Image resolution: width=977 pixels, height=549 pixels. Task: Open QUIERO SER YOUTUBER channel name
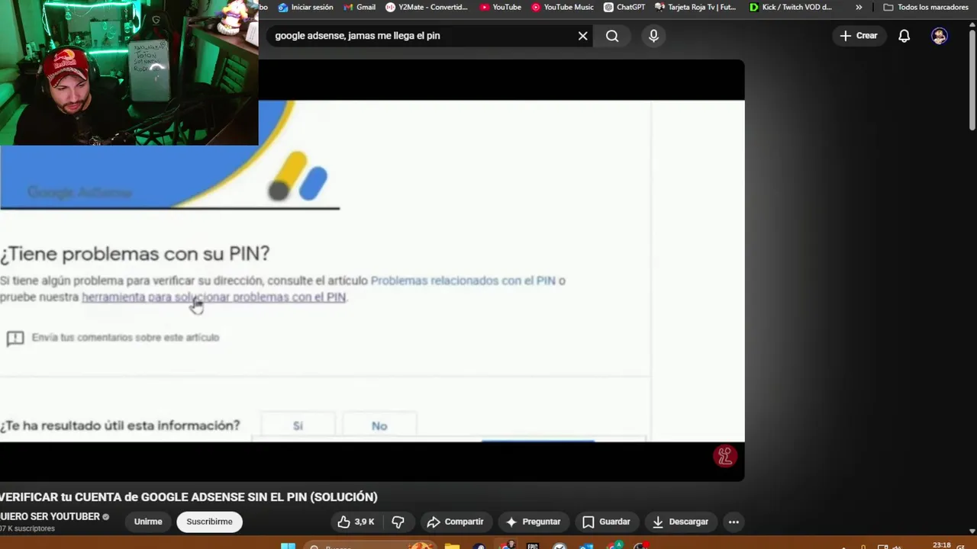click(x=50, y=516)
